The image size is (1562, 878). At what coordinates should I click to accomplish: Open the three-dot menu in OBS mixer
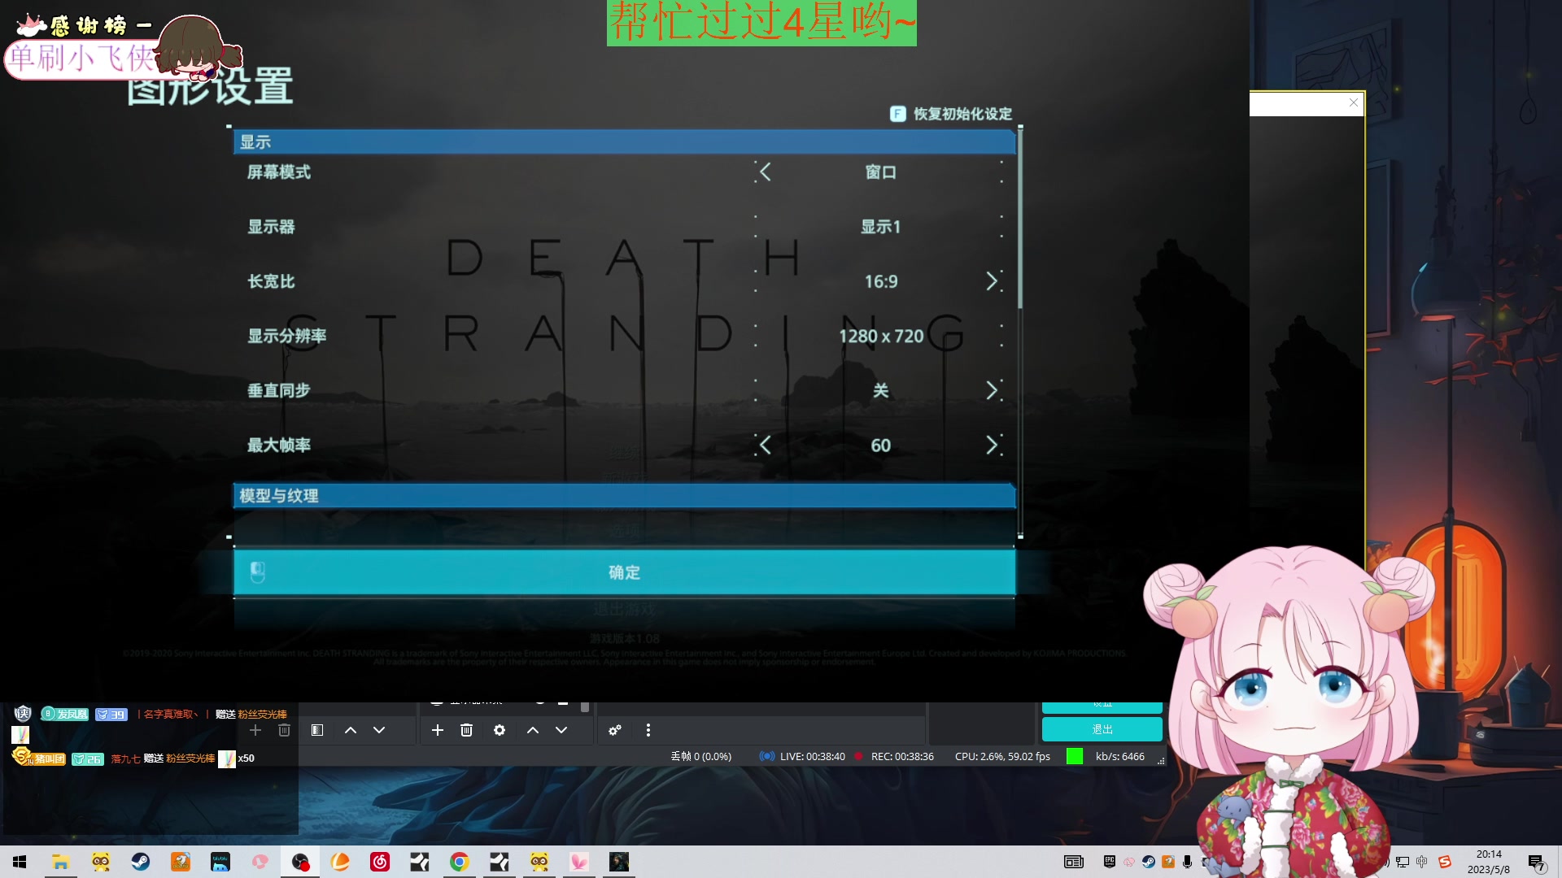pos(648,730)
